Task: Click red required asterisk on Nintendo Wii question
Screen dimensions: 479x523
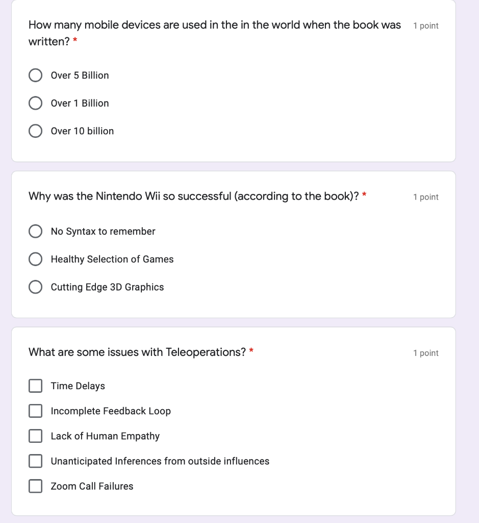Action: click(364, 194)
